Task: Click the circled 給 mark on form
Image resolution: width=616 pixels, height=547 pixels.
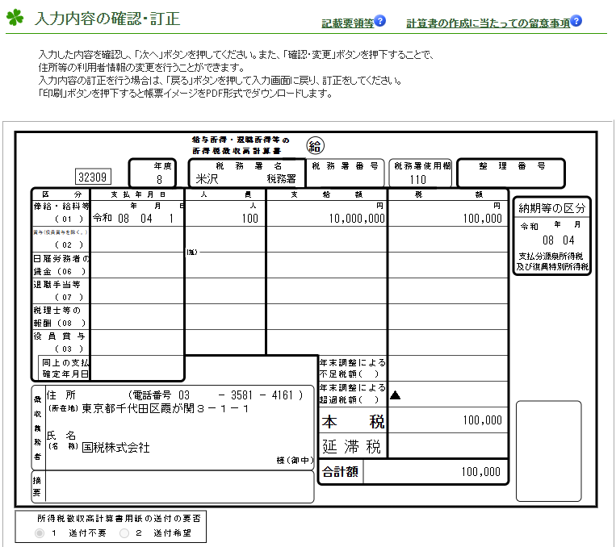Action: click(x=315, y=146)
